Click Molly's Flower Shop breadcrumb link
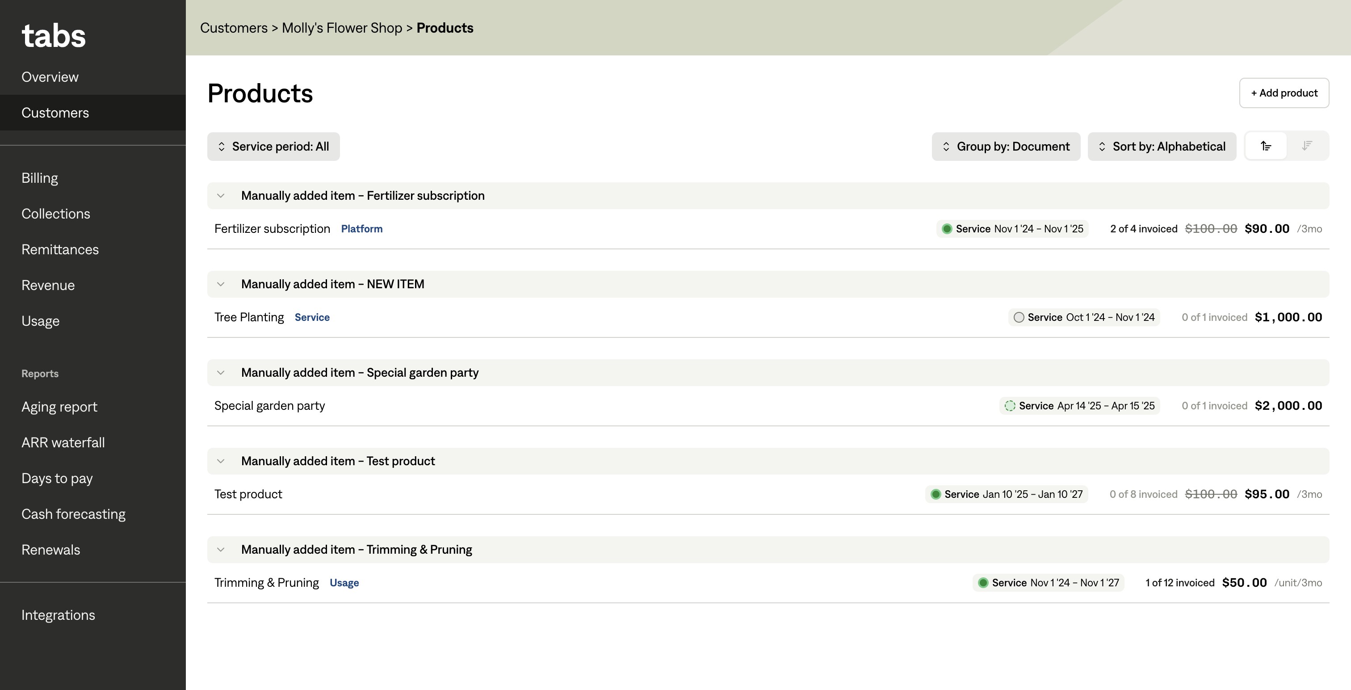The height and width of the screenshot is (690, 1351). (x=341, y=28)
